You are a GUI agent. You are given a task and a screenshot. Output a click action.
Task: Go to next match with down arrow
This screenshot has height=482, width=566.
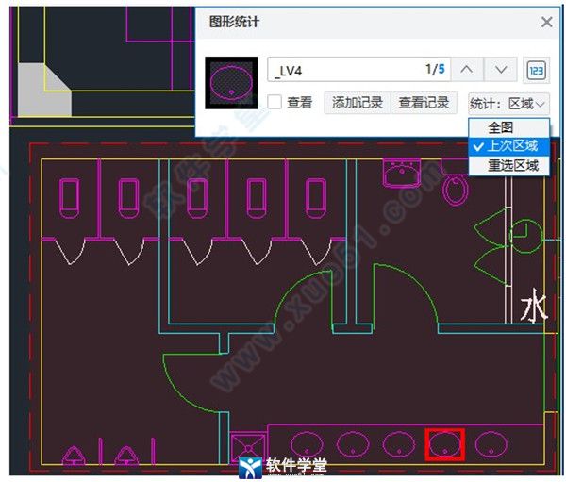501,70
